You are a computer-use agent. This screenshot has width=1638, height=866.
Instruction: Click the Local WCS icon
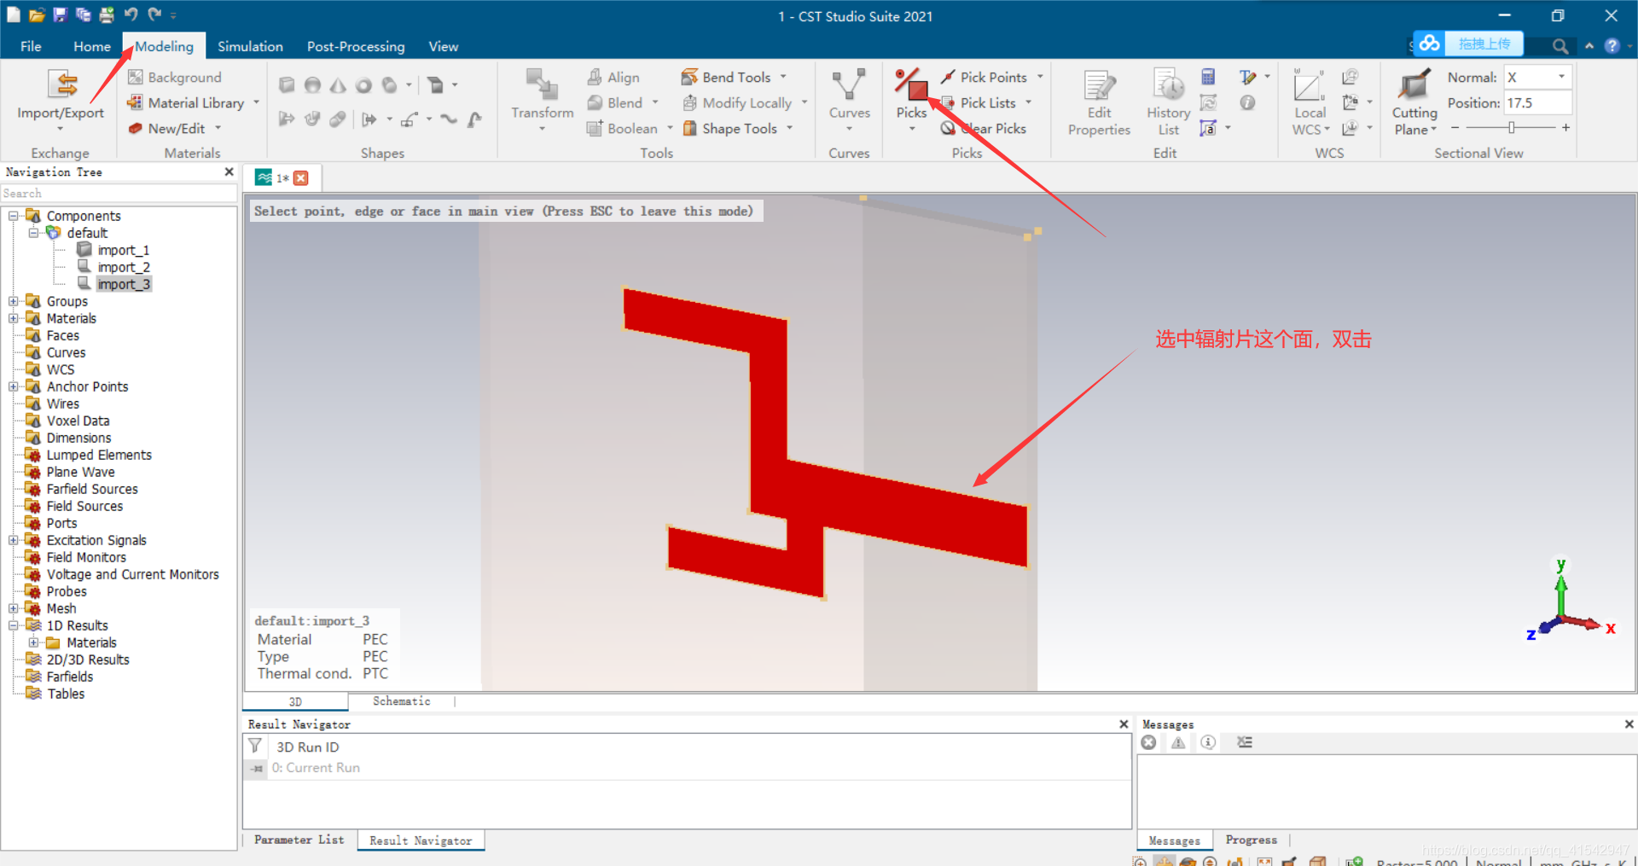(1309, 85)
